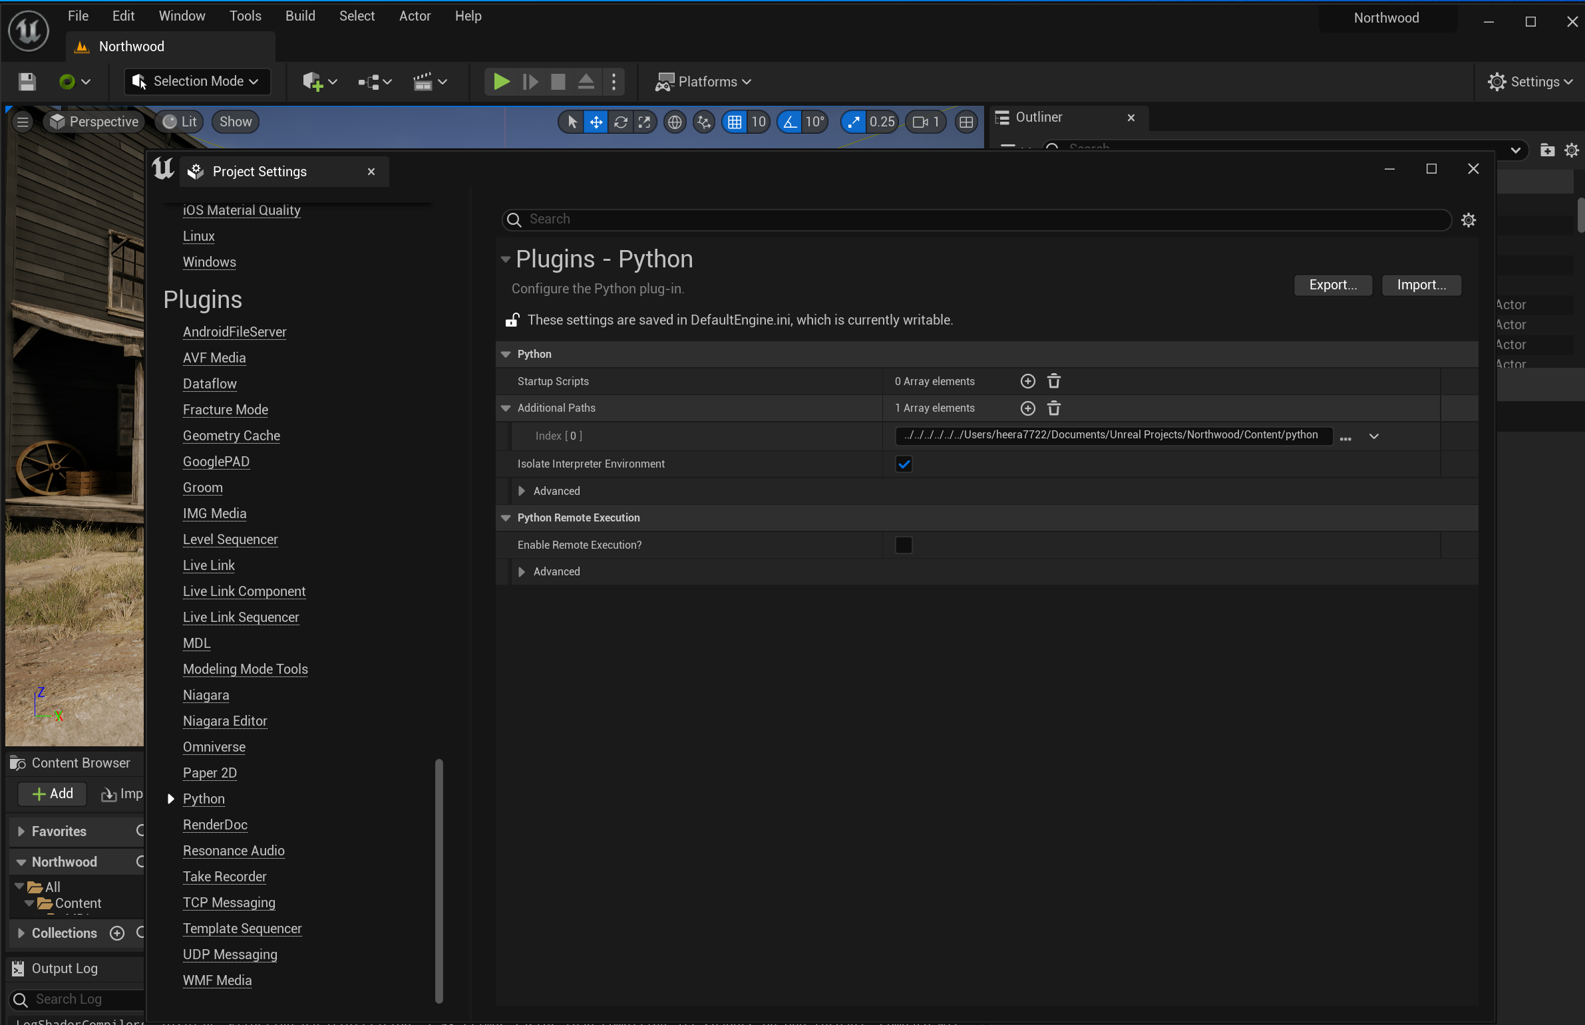Empty the Additional Paths array with the trash icon

[1054, 408]
